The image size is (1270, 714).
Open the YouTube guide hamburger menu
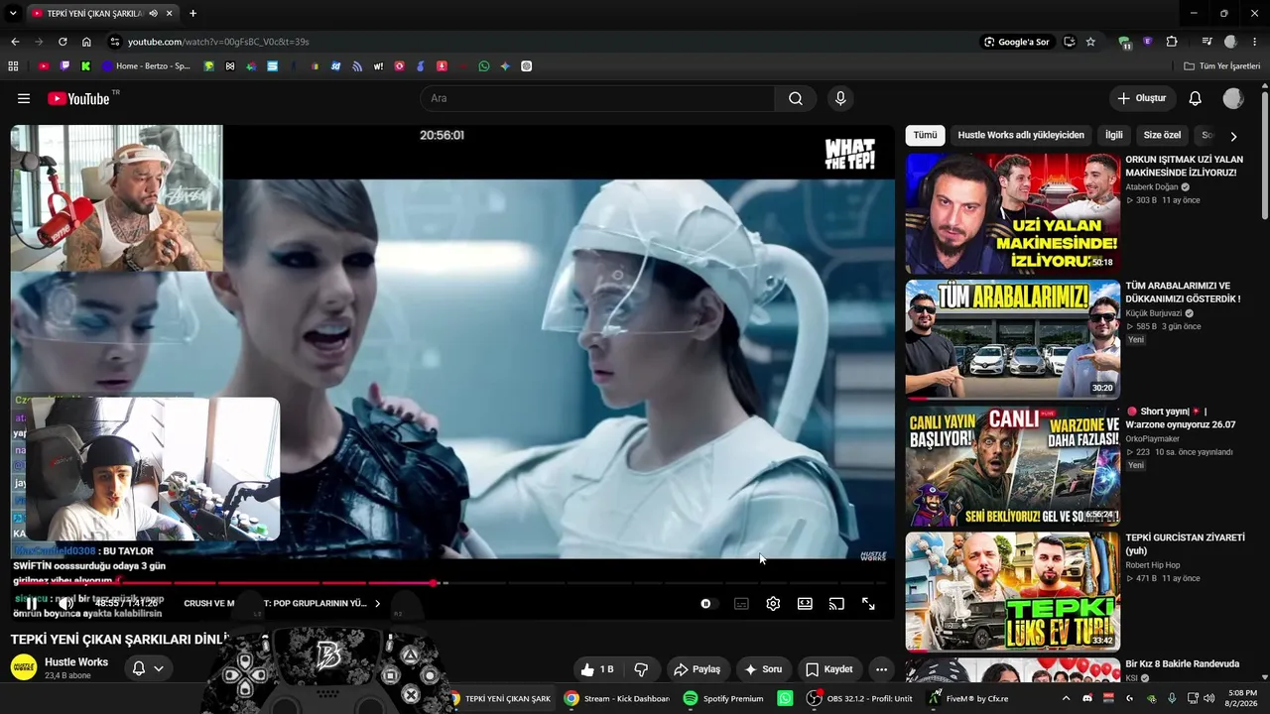[24, 98]
